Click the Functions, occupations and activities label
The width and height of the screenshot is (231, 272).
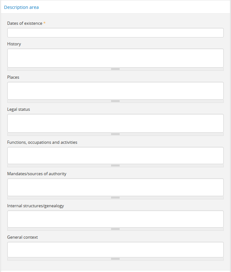tap(42, 143)
